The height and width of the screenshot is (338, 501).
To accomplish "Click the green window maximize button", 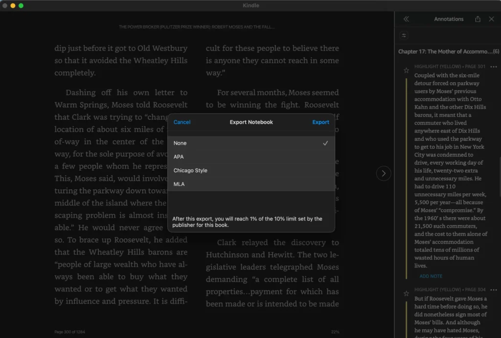I will [x=21, y=5].
